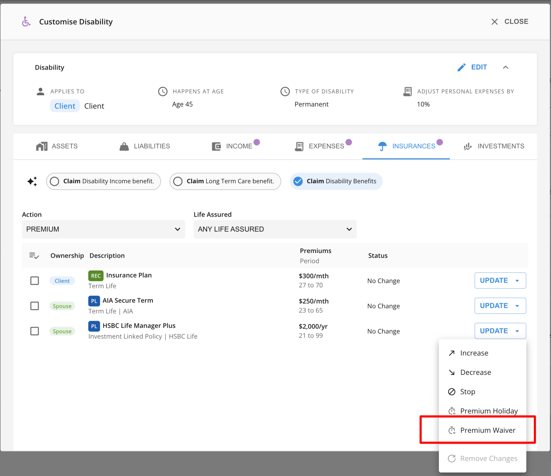Screen dimensions: 551x476
Task: Click the HSBC Life Manager Plus name
Action: (139, 326)
